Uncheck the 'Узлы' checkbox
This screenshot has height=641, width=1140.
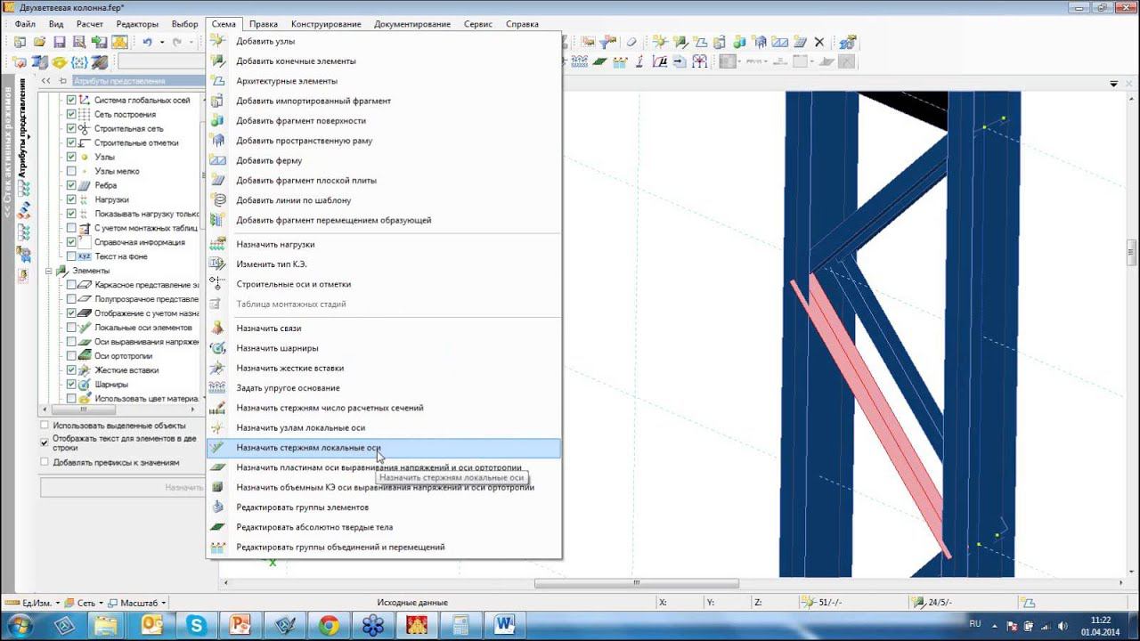click(71, 157)
